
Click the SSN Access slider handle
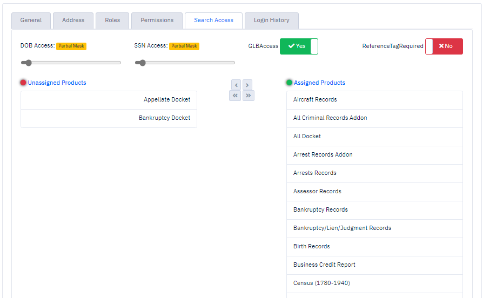coord(143,63)
